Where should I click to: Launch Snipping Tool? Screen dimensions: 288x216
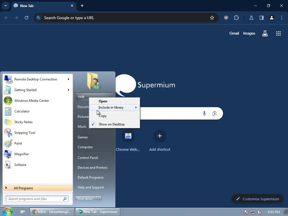(x=38, y=133)
